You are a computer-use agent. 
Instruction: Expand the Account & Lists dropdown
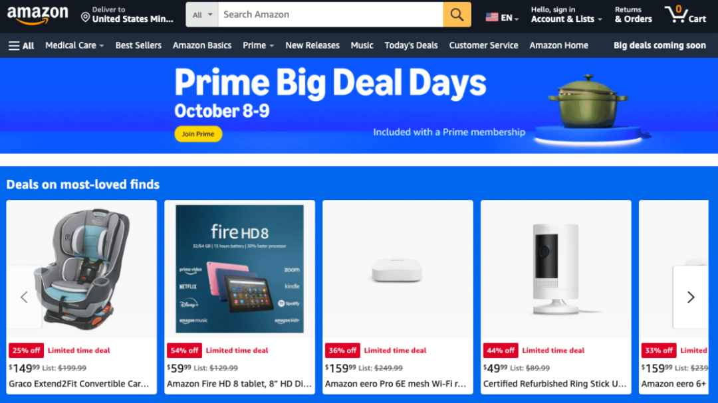566,15
